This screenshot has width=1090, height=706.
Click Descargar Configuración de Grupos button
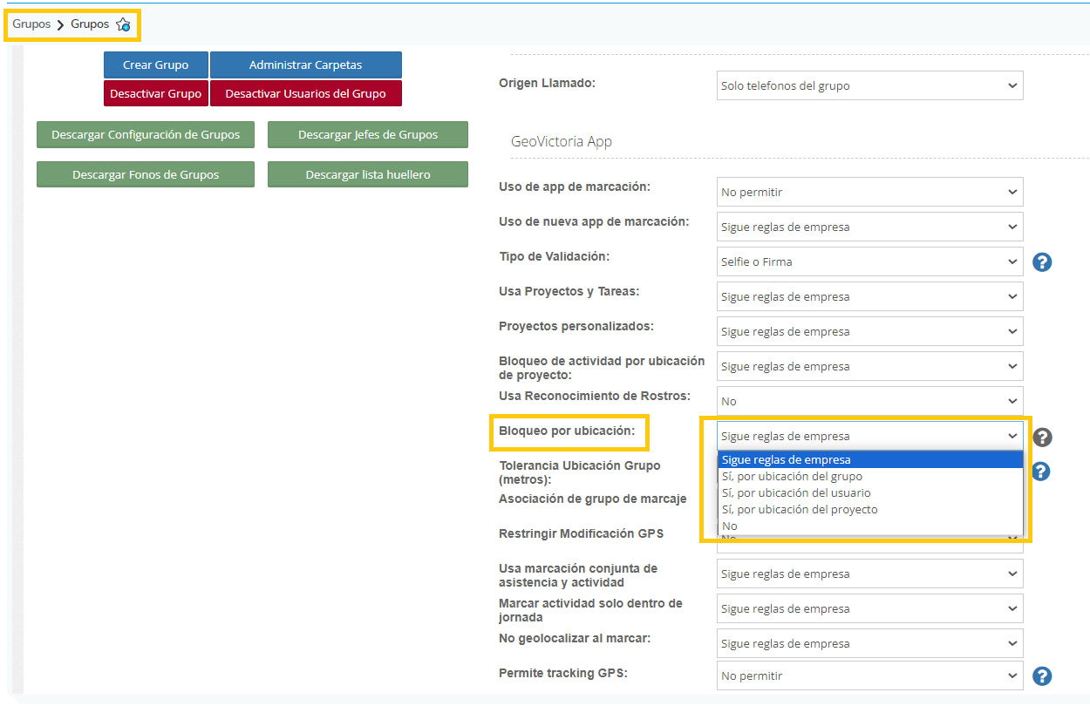(x=145, y=135)
